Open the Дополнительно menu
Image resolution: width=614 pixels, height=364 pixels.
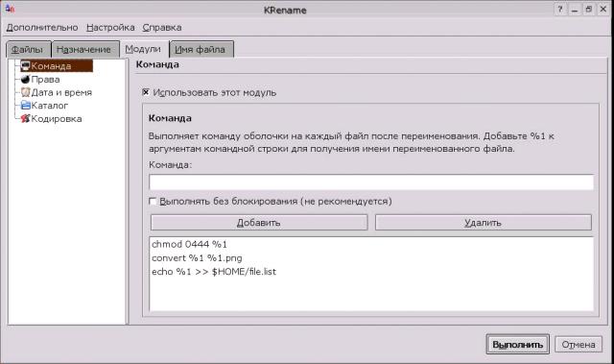pos(42,28)
